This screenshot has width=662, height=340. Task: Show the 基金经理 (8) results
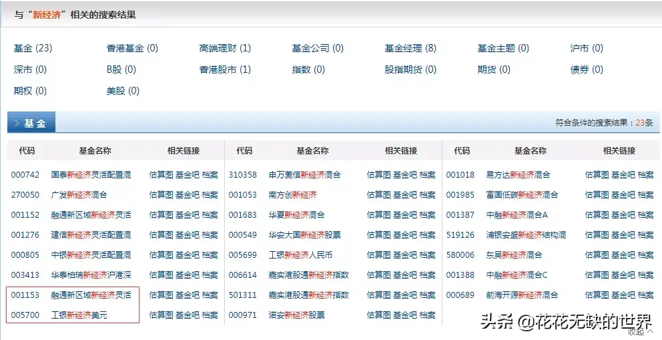[x=410, y=48]
